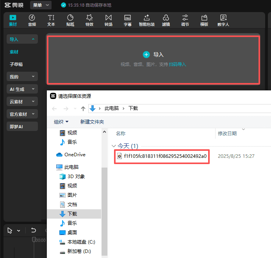Open the 菜单 dropdown menu
Image resolution: width=271 pixels, height=258 pixels.
(x=41, y=5)
